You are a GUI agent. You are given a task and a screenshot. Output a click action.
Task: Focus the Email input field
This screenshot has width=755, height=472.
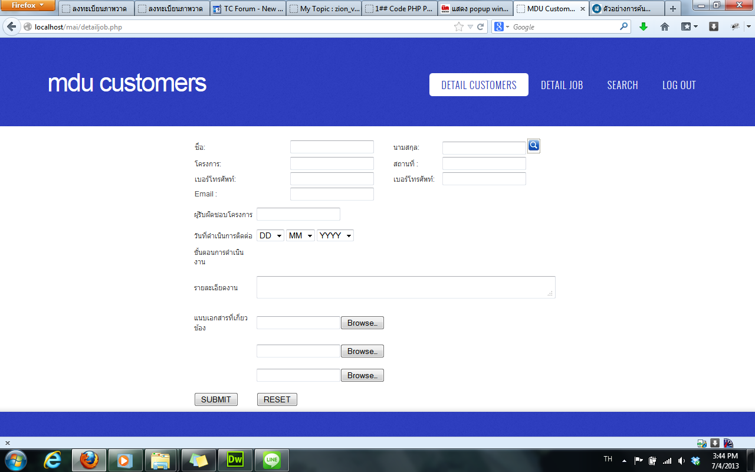[332, 194]
